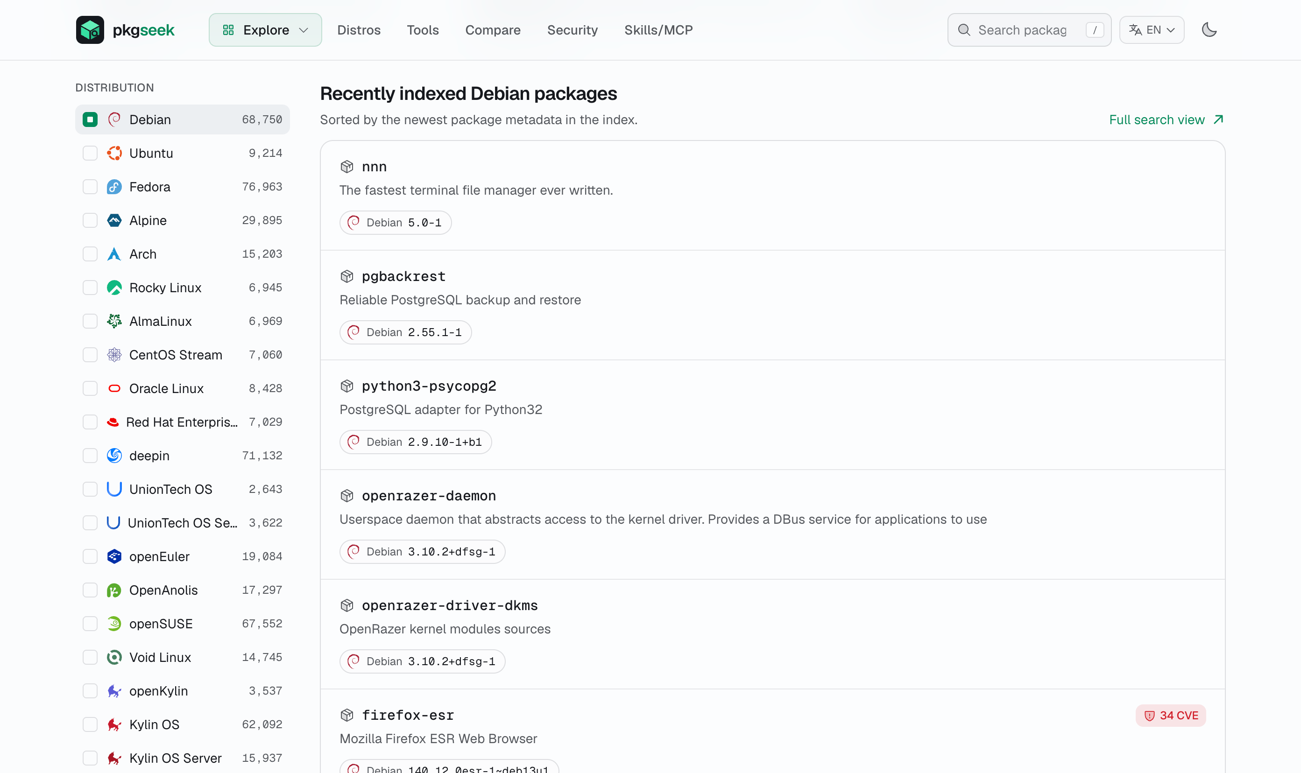Image resolution: width=1301 pixels, height=773 pixels.
Task: Click the UnionTech OS logo icon
Action: (114, 489)
